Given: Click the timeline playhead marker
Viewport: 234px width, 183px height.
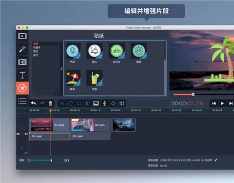Looking at the screenshot, I should pos(51,111).
